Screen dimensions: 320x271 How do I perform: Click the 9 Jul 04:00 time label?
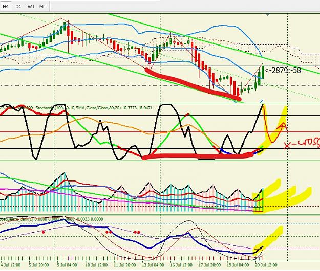(67, 265)
